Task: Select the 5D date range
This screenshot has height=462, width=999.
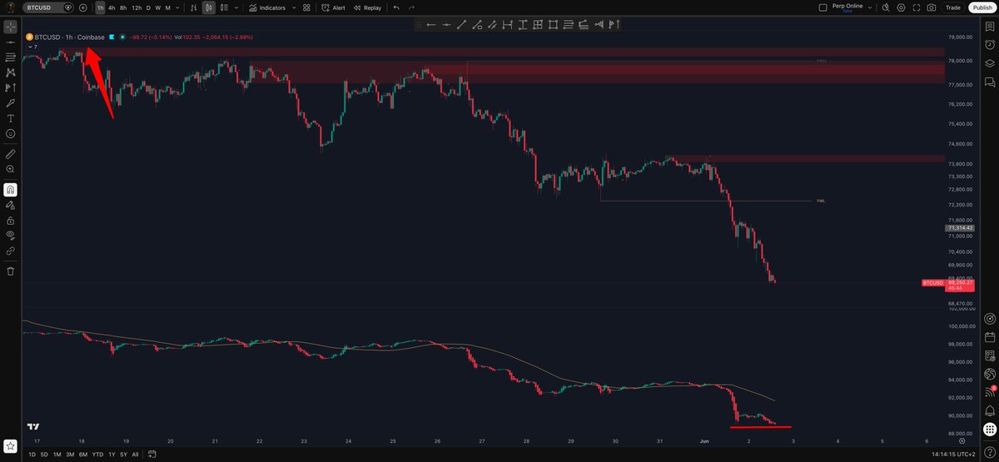Action: 44,455
